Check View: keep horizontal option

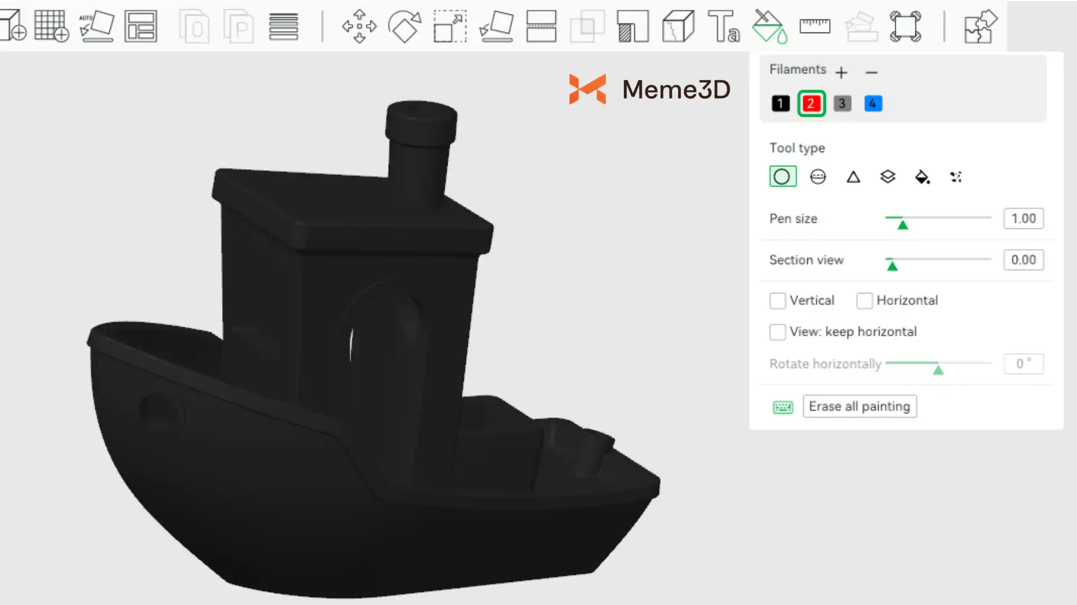click(x=777, y=332)
